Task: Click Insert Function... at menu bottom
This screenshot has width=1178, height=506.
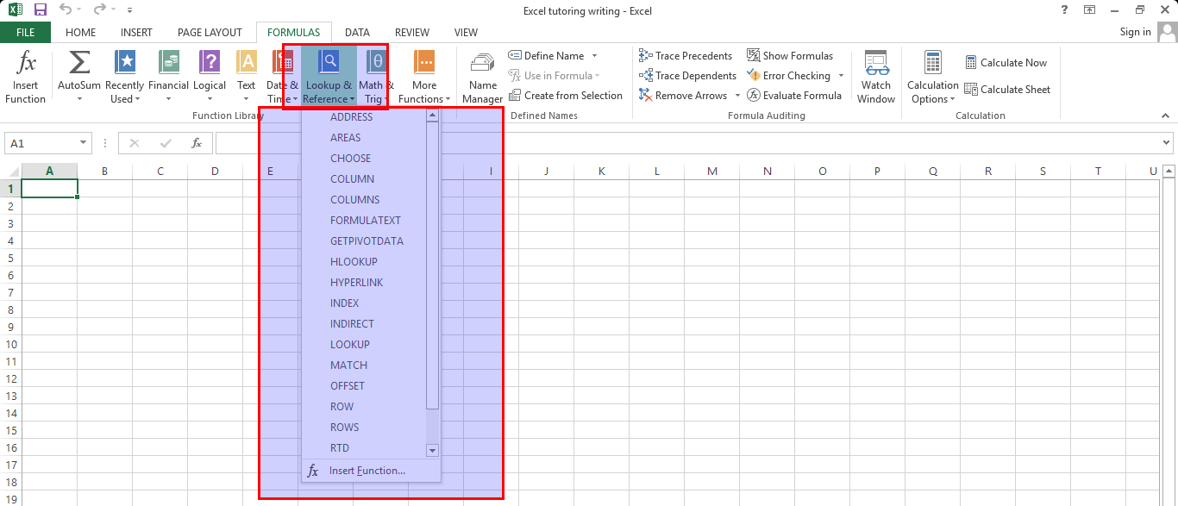Action: 367,471
